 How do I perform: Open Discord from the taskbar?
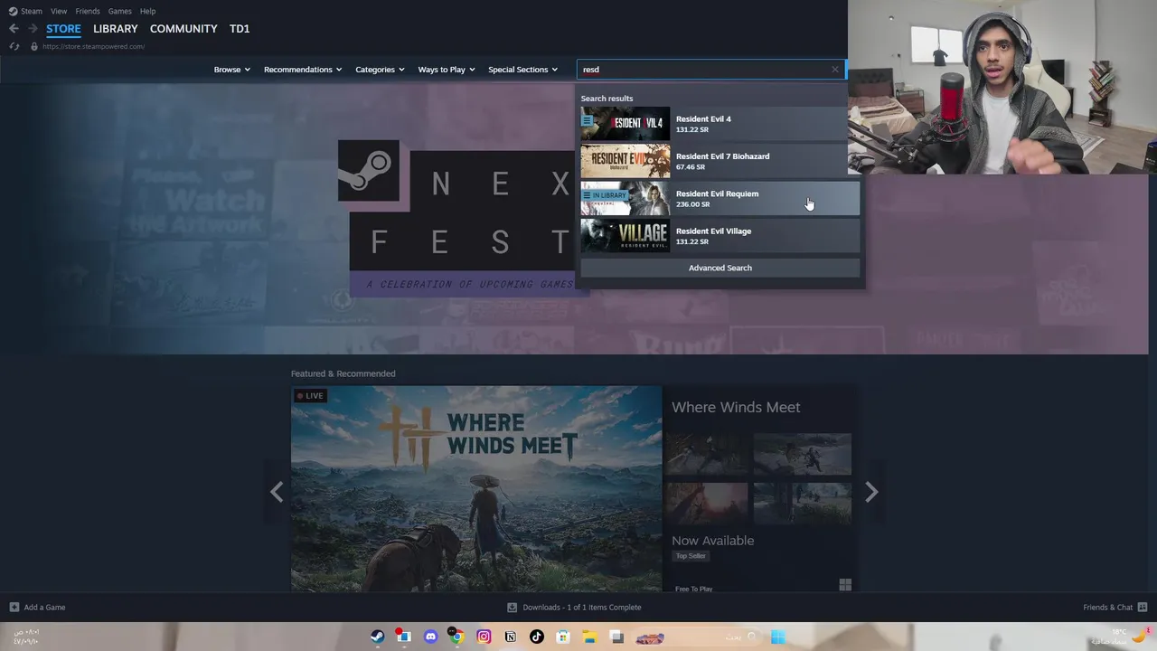point(430,637)
